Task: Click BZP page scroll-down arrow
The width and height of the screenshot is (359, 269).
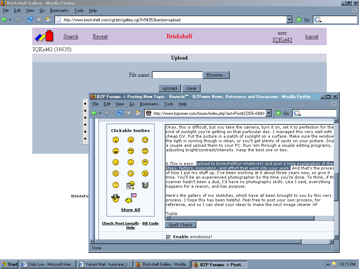Action: point(336,237)
